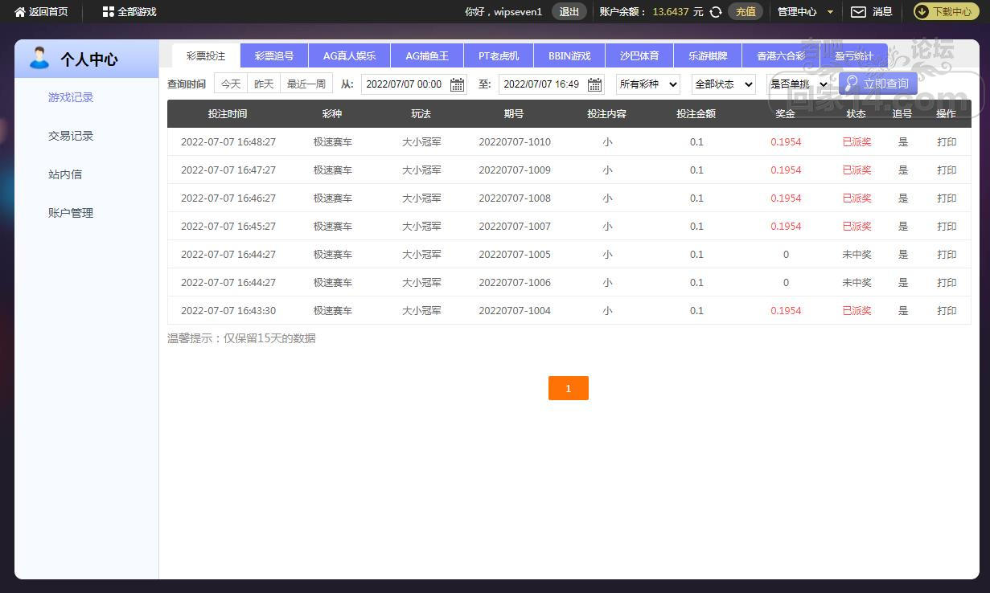Click 未中奖 status for period 20220707-1006
990x593 pixels.
(856, 283)
